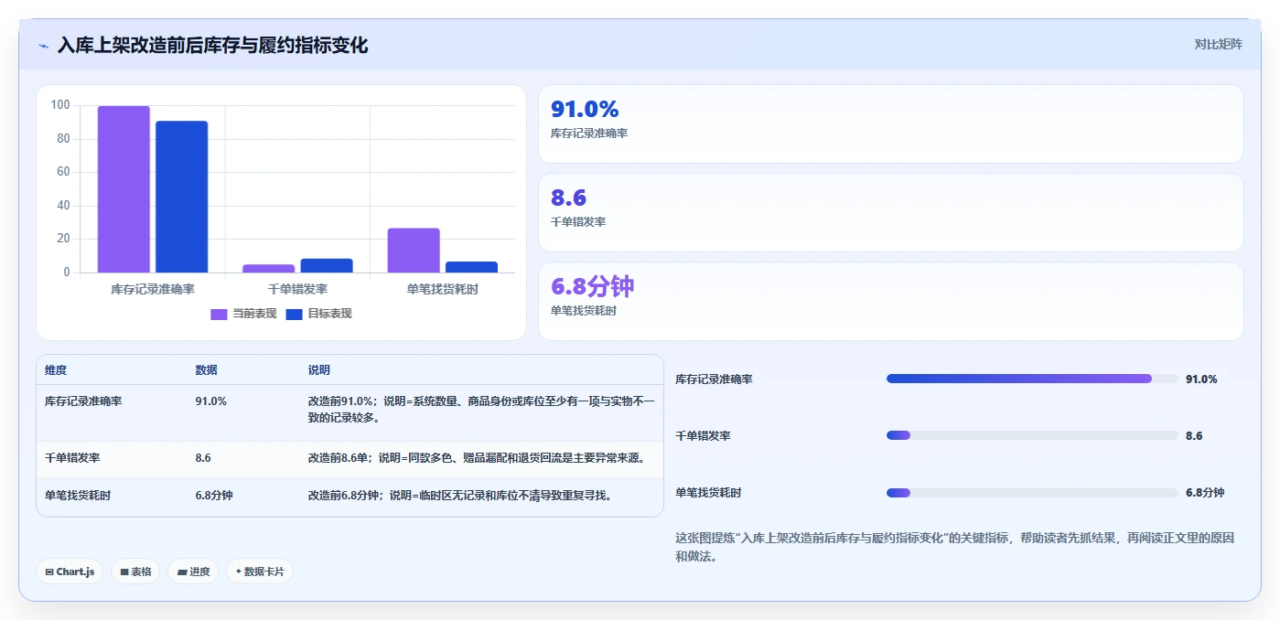
Task: Click the 6.8分钟 单笔找货耗时 data card
Action: 891,301
